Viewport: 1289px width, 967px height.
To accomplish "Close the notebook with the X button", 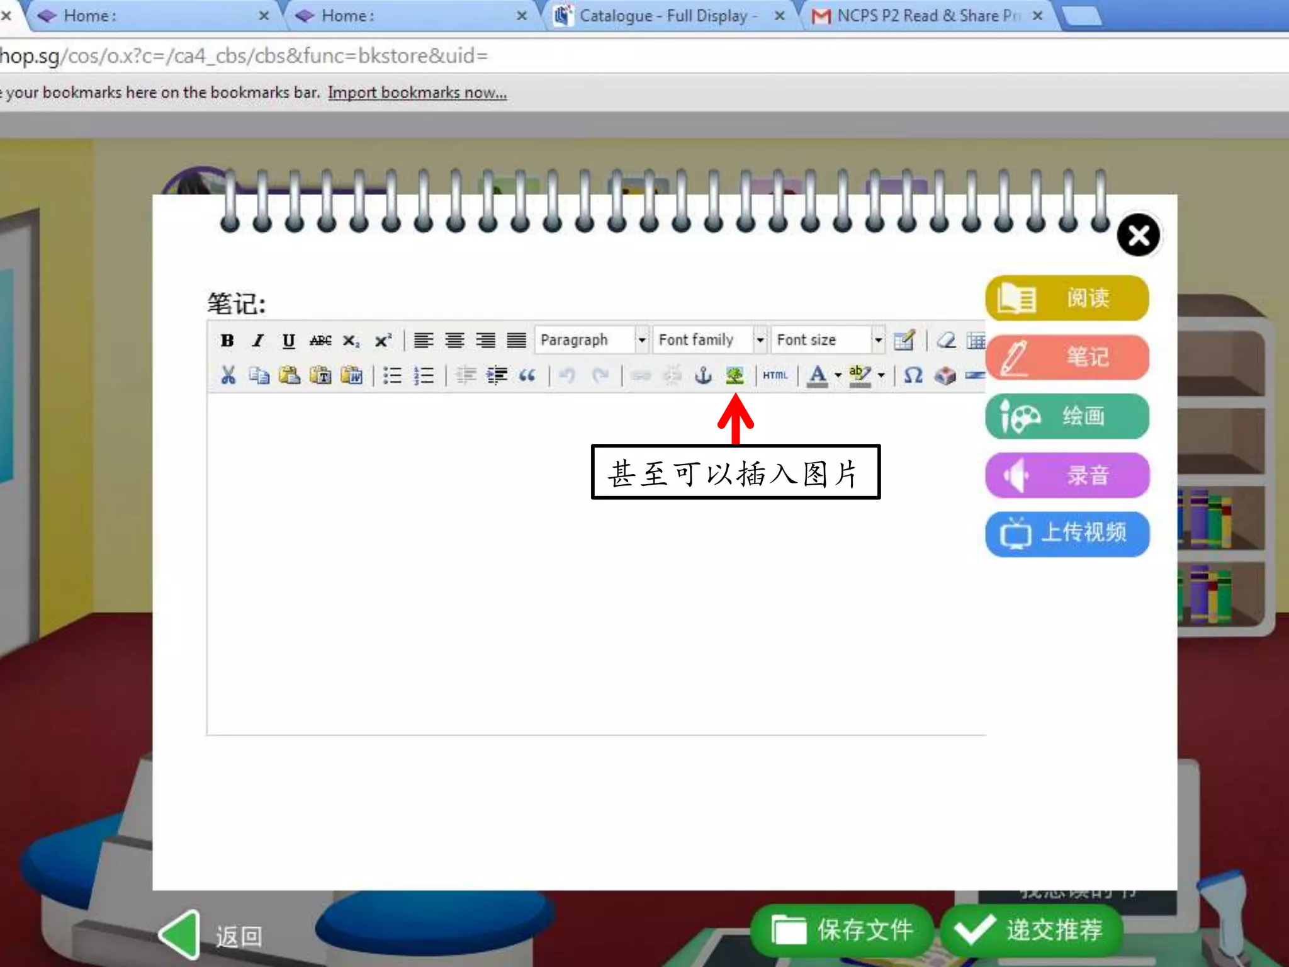I will click(1138, 235).
